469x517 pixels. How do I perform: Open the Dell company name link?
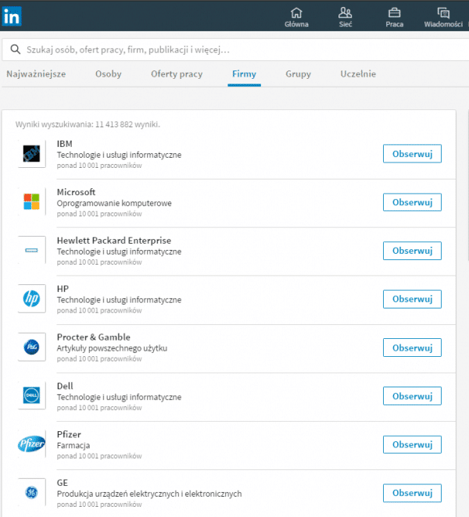tap(65, 386)
